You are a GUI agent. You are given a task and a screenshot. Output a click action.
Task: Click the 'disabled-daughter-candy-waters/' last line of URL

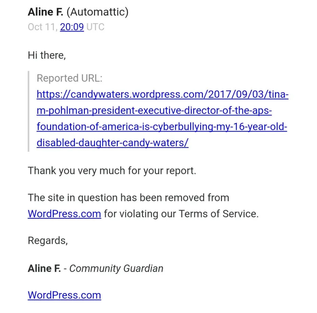tap(112, 143)
